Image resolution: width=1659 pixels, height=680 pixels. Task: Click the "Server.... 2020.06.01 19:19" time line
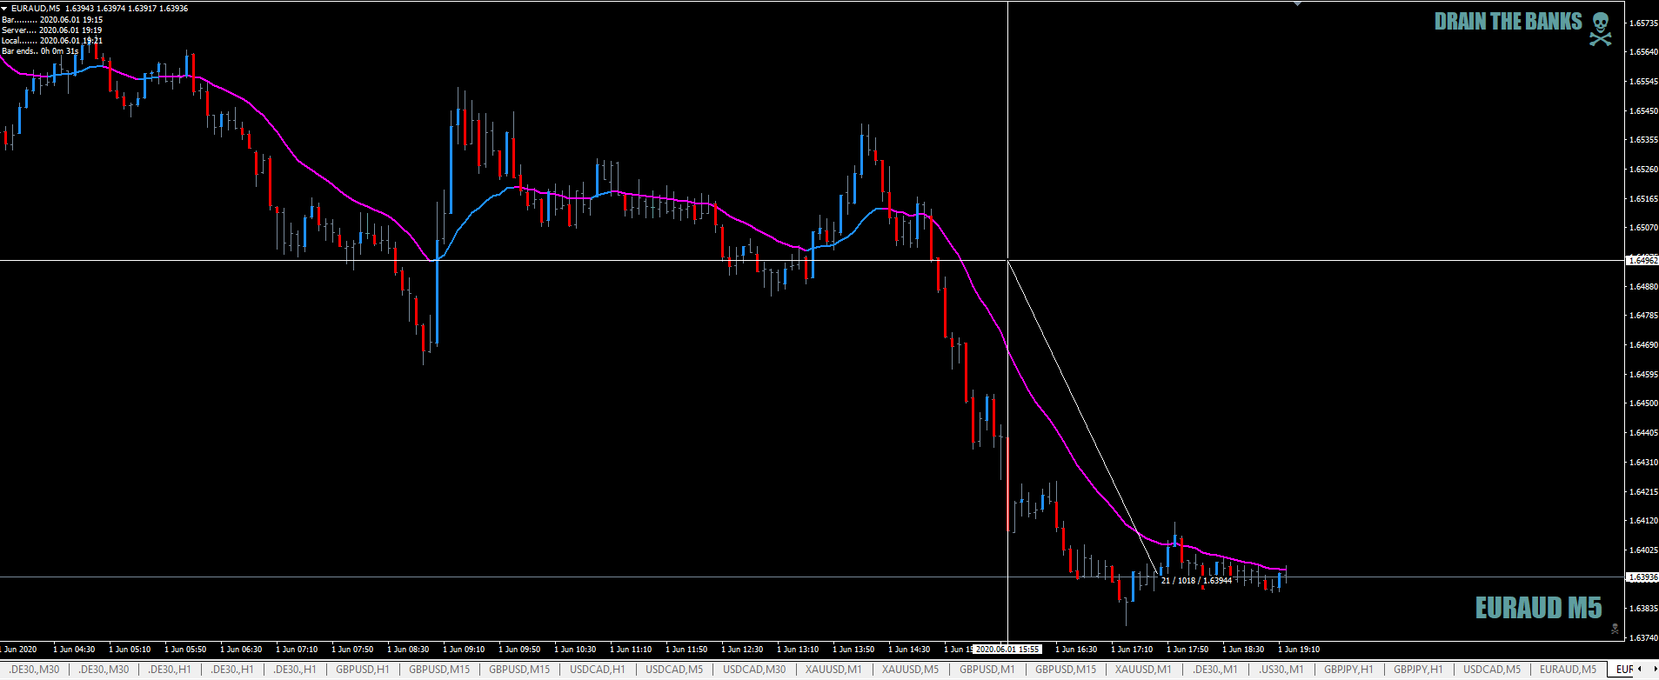tap(52, 30)
